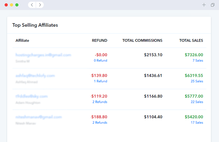The height and width of the screenshot is (142, 219).
Task: Sort by the TOTAL SALES column header
Action: point(191,40)
